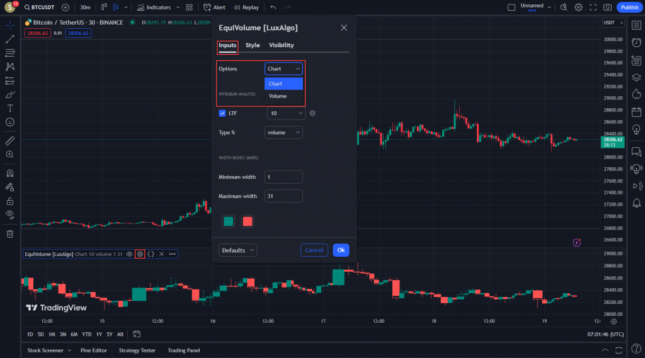Open chart settings gear in top bar

tap(578, 8)
